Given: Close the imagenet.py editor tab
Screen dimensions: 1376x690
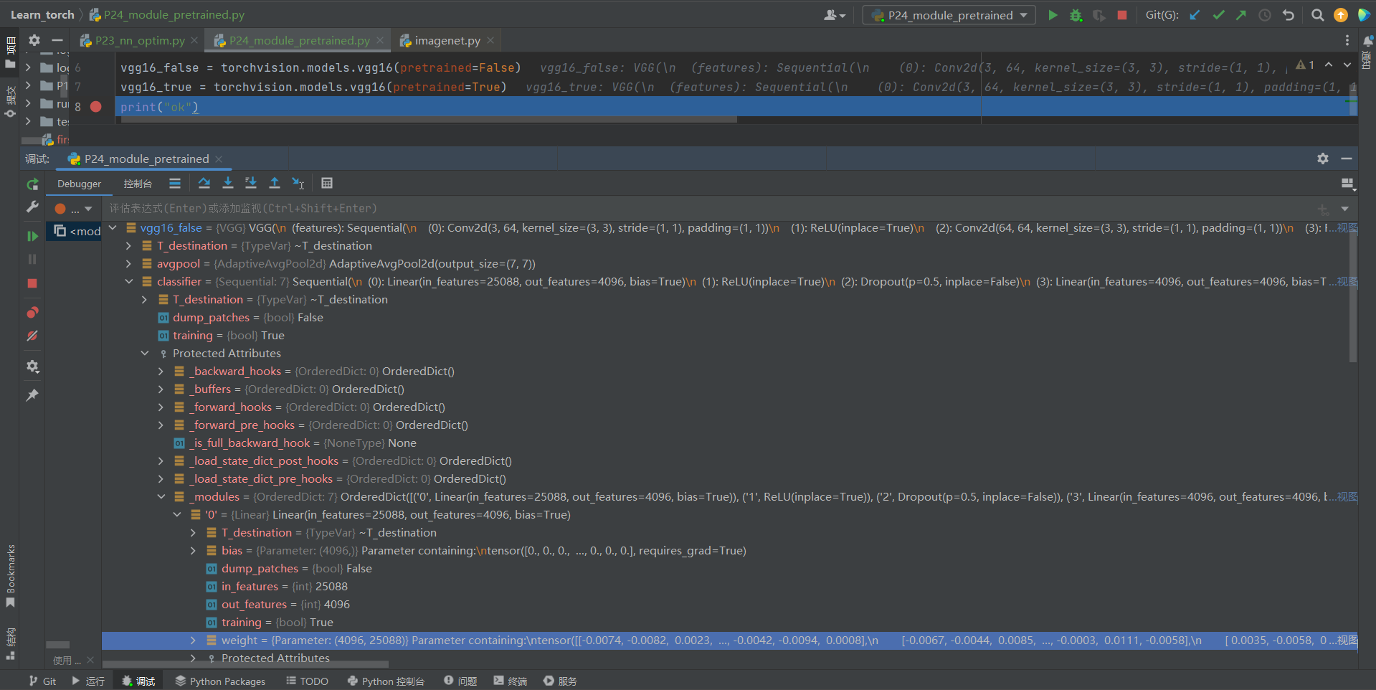Looking at the screenshot, I should tap(490, 41).
